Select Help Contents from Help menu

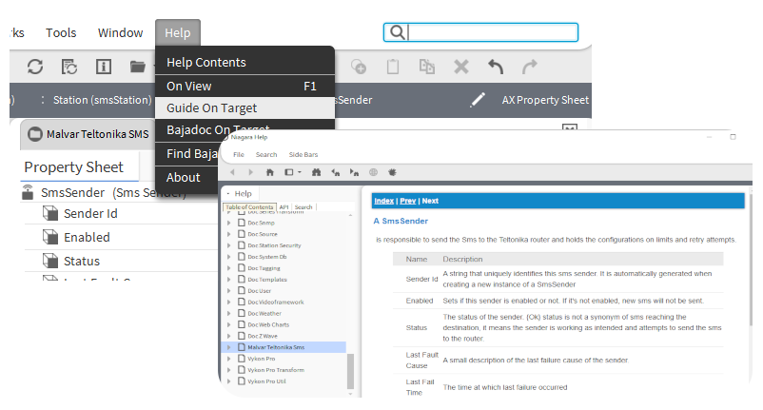(x=245, y=62)
